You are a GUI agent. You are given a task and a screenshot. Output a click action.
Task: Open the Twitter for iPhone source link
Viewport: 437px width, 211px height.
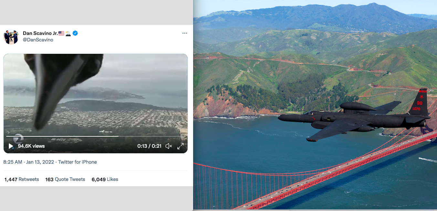pyautogui.click(x=78, y=162)
